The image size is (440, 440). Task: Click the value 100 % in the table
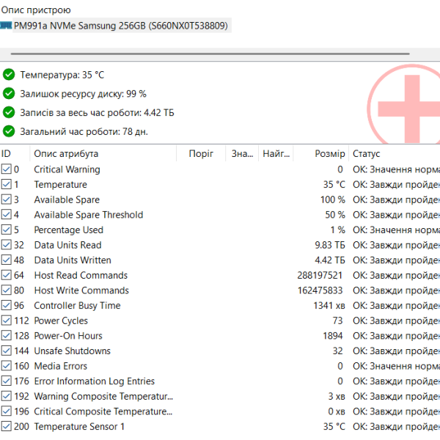click(x=332, y=199)
